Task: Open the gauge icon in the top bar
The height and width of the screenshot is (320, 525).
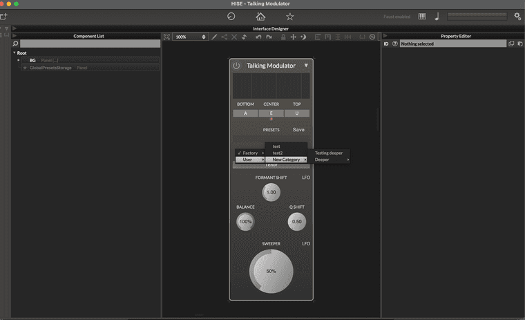Action: pos(231,17)
